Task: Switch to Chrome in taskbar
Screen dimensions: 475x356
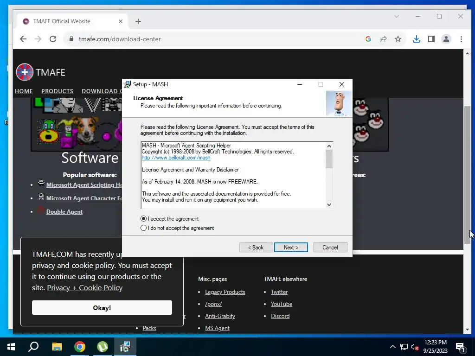Action: coord(80,347)
